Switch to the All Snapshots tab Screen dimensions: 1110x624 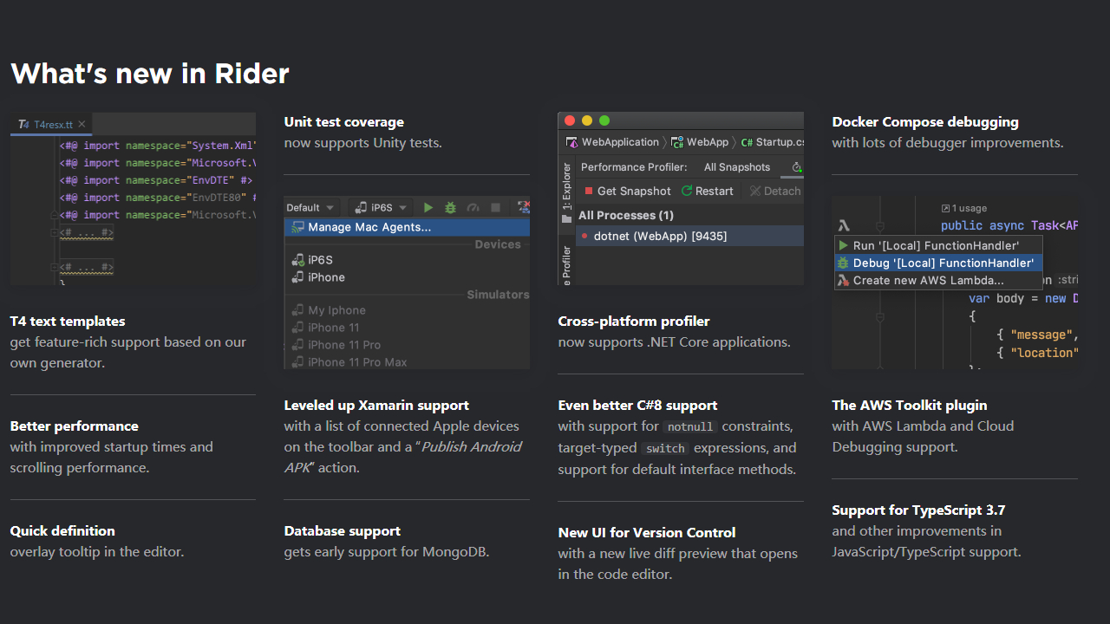[736, 167]
